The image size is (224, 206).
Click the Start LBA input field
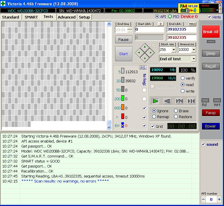click(x=149, y=29)
